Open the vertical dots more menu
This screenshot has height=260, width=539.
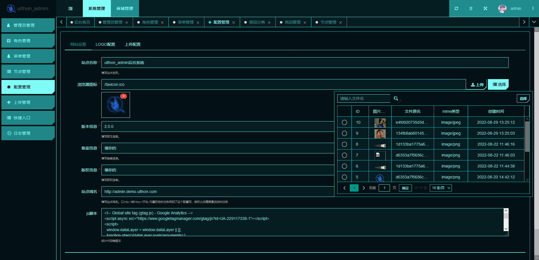(x=533, y=8)
